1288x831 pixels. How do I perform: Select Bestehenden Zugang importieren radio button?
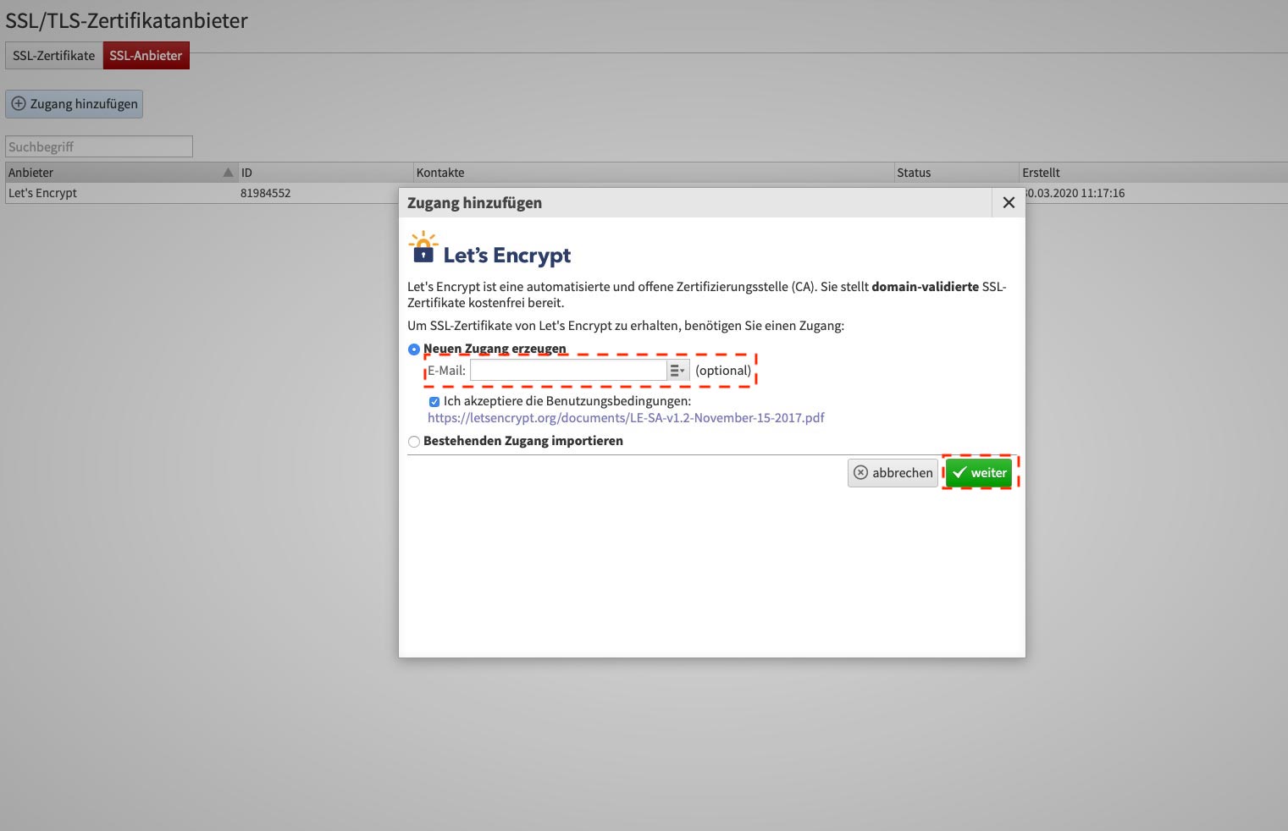414,442
